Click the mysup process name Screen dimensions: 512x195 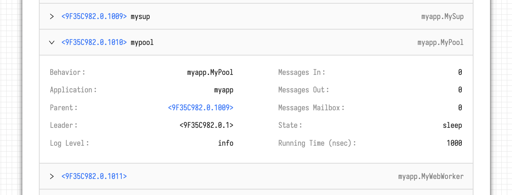140,16
